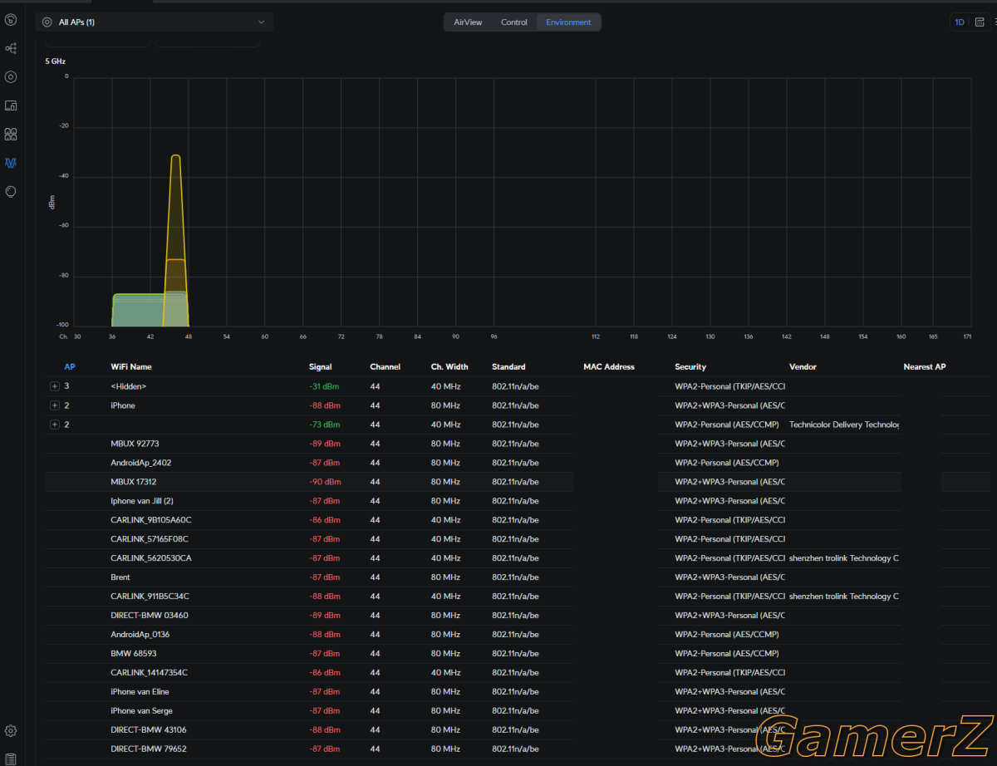The image size is (997, 766).
Task: Select the 1D time range button
Action: point(960,22)
